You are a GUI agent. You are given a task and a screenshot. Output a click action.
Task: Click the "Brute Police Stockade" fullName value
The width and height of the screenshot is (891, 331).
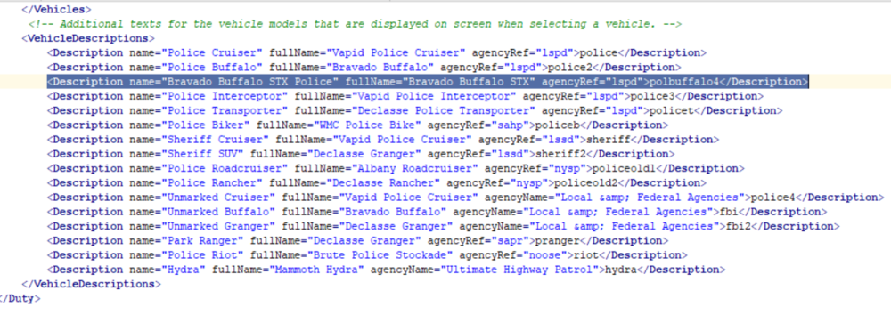[x=380, y=254]
